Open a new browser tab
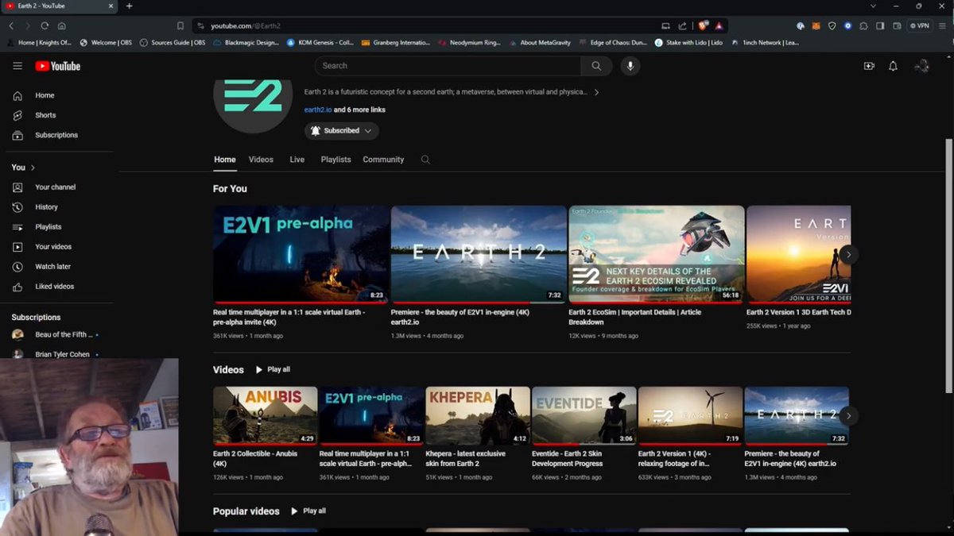The height and width of the screenshot is (536, 954). pyautogui.click(x=129, y=6)
